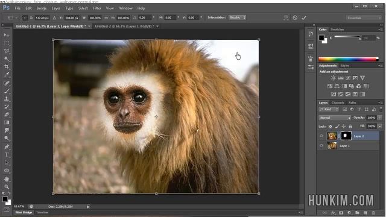
Task: Select the Hand tool
Action: click(x=7, y=179)
